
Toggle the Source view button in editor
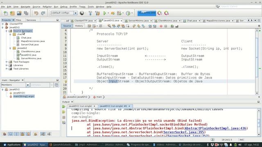pyautogui.click(x=67, y=26)
